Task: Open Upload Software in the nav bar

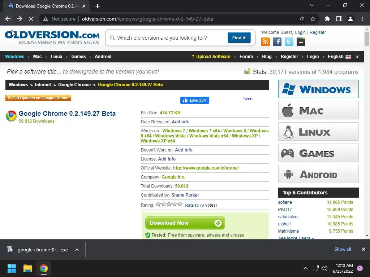Action: [x=211, y=57]
